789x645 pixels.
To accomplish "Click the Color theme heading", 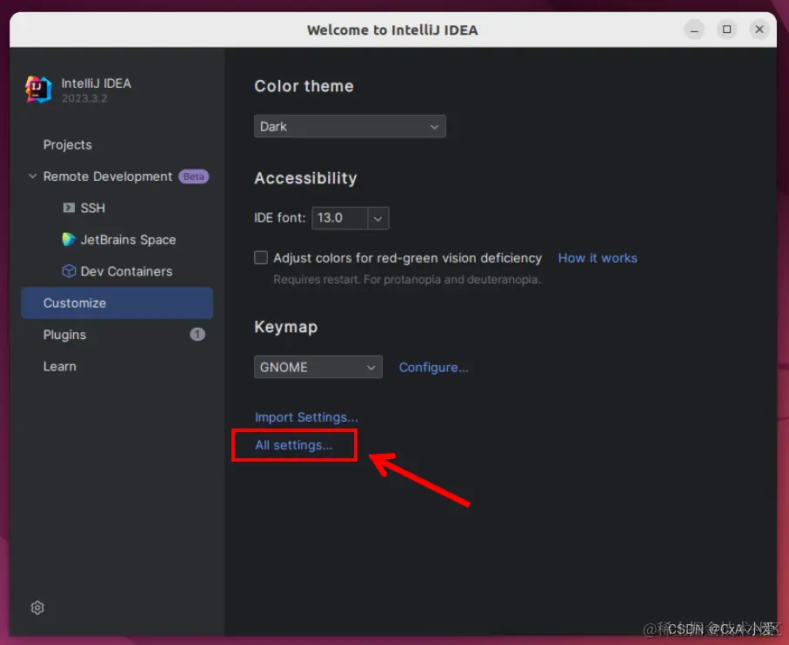I will click(x=304, y=86).
